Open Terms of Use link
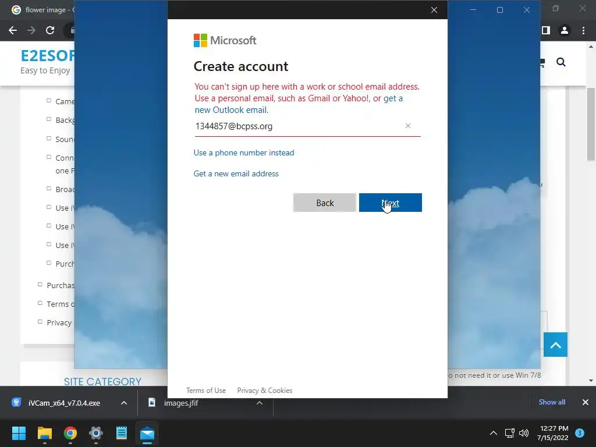Image resolution: width=596 pixels, height=447 pixels. (206, 391)
